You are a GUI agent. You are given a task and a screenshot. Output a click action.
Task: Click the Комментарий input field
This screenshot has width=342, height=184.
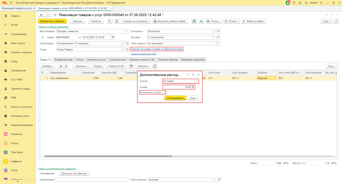92,180
